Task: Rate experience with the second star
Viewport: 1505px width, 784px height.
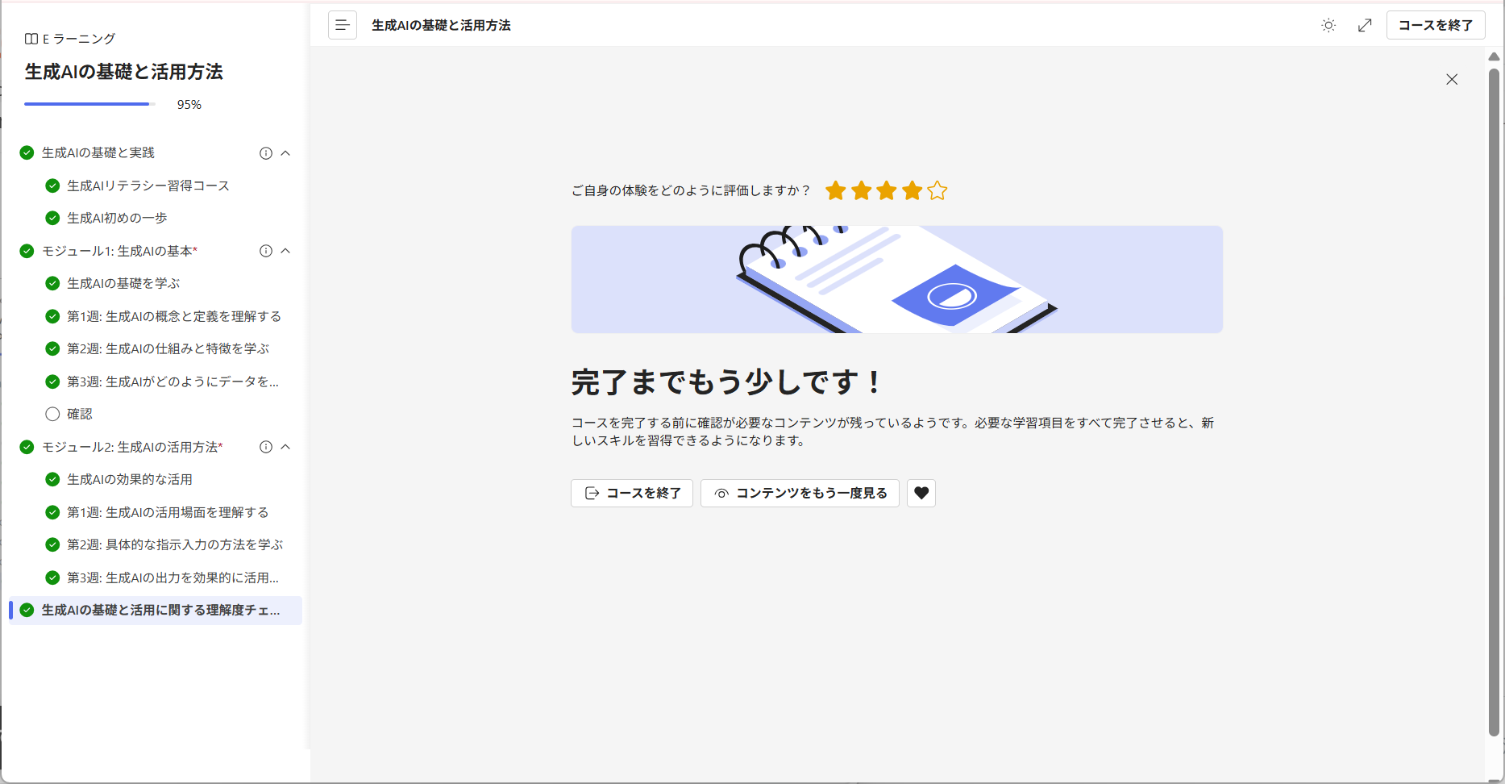Action: 862,190
